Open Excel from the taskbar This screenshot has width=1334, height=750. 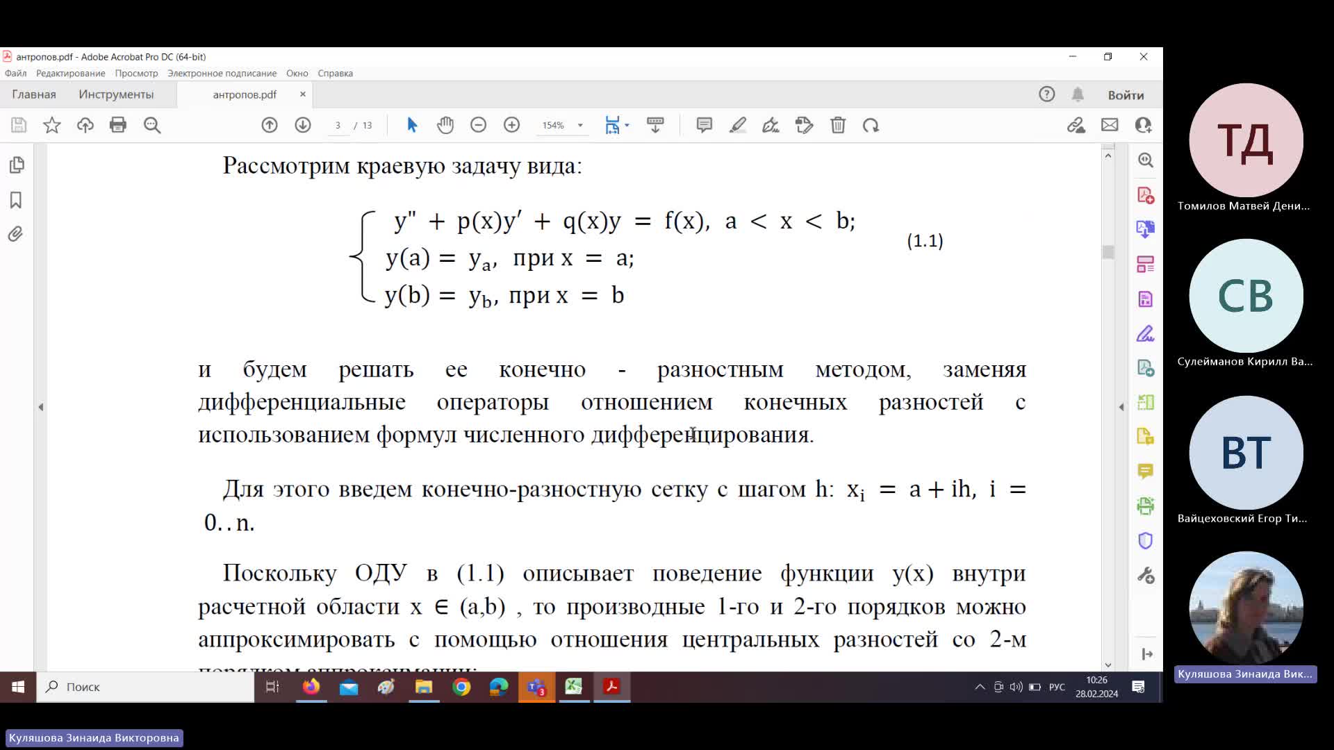click(x=574, y=687)
